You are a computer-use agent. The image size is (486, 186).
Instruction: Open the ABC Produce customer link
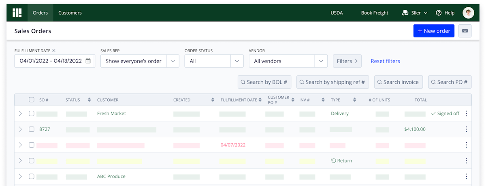coord(111,177)
